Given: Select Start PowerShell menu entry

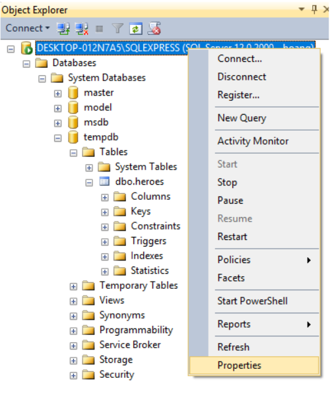Looking at the screenshot, I should click(254, 301).
